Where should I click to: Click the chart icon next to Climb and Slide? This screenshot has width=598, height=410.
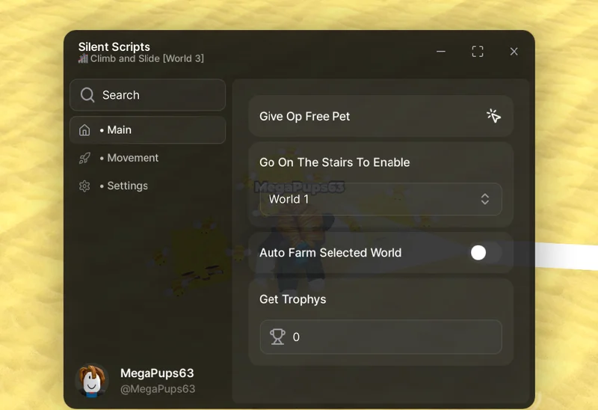(83, 58)
